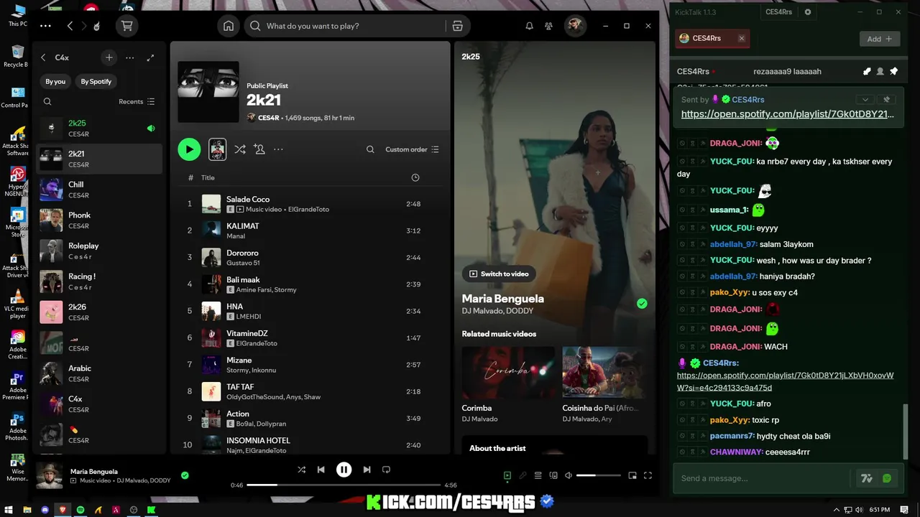Play the 2k21 playlist with green button
This screenshot has width=920, height=517.
click(x=189, y=149)
